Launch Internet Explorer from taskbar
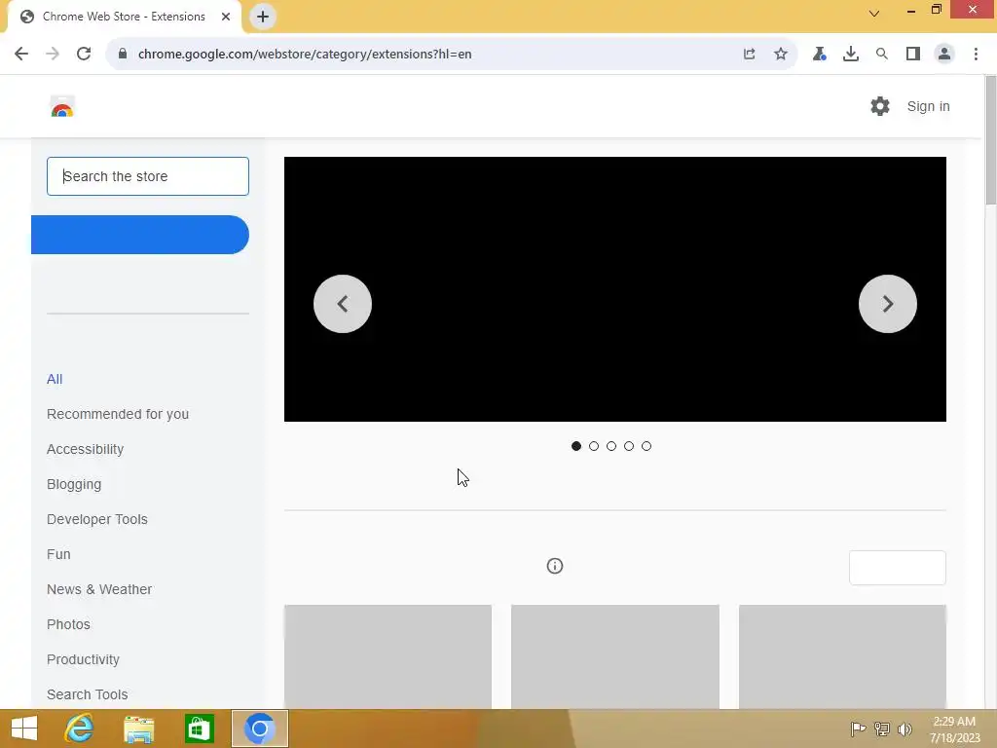The width and height of the screenshot is (997, 748). point(79,729)
